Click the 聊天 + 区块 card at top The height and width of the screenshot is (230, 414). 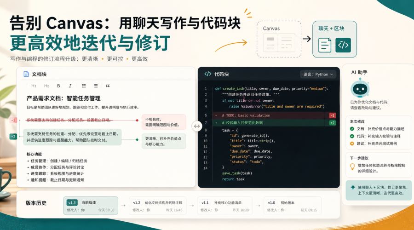(x=334, y=39)
